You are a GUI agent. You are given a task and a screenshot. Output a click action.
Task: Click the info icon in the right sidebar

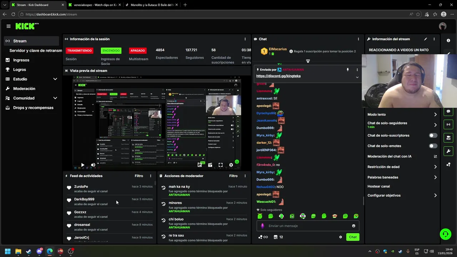tap(448, 40)
